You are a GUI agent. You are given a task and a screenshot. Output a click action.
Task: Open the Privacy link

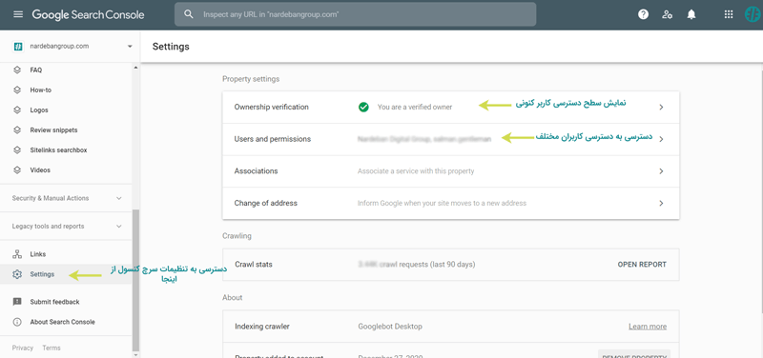pos(22,348)
